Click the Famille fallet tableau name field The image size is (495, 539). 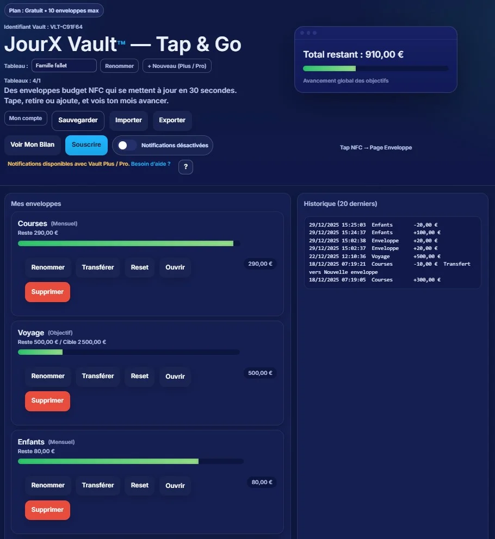(x=64, y=66)
